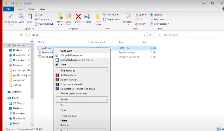Open the New item dropdown

110,15
